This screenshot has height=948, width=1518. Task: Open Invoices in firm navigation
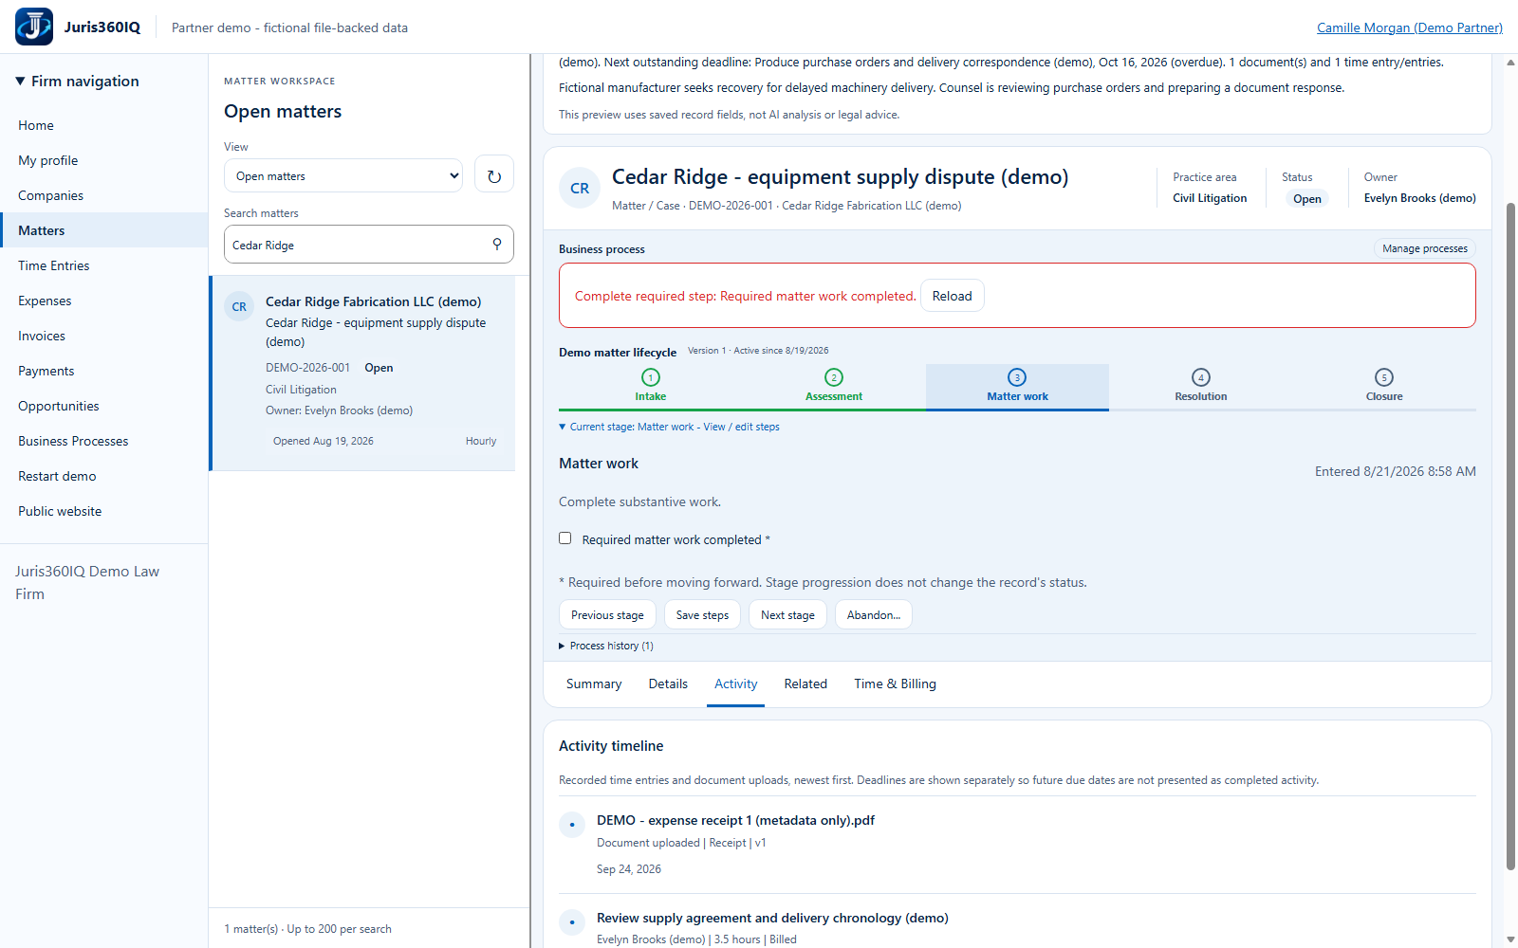click(x=104, y=336)
